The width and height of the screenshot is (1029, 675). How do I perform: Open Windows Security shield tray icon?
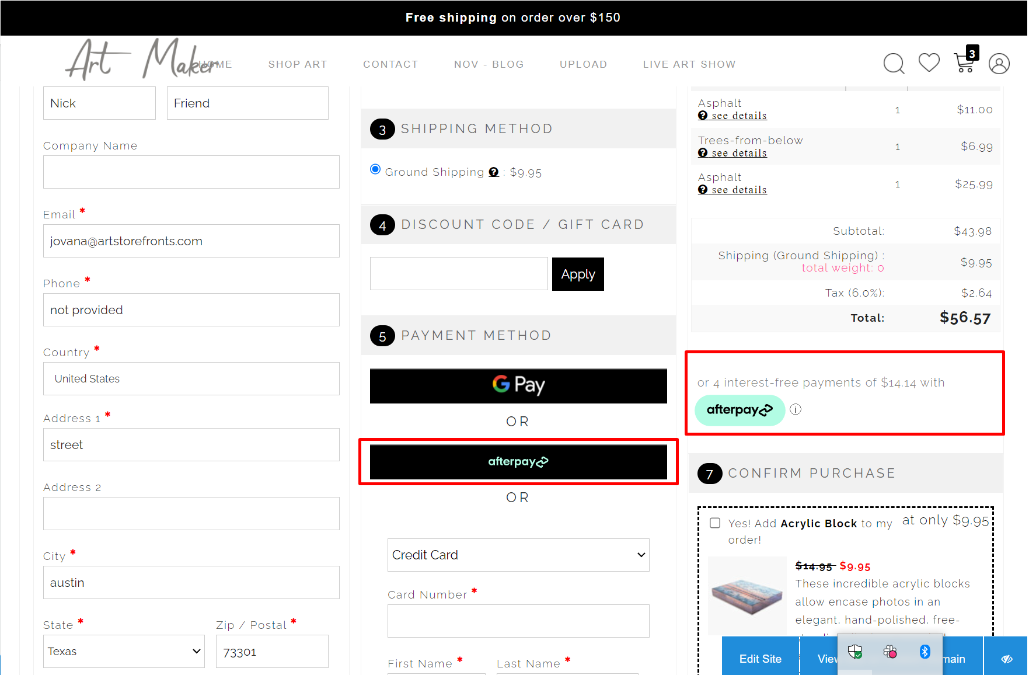pyautogui.click(x=854, y=652)
